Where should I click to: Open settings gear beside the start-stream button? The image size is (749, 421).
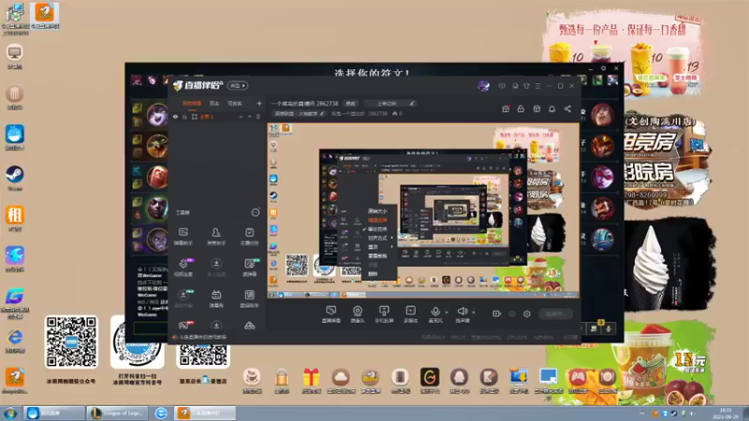tap(527, 313)
